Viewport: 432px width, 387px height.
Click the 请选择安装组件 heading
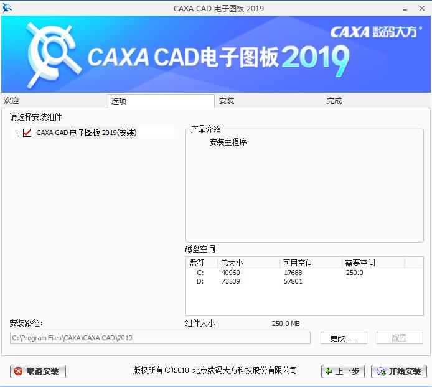point(36,117)
